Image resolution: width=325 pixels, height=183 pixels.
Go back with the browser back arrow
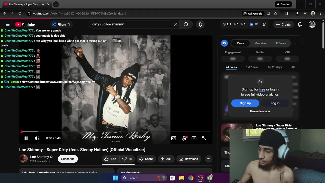point(5,13)
